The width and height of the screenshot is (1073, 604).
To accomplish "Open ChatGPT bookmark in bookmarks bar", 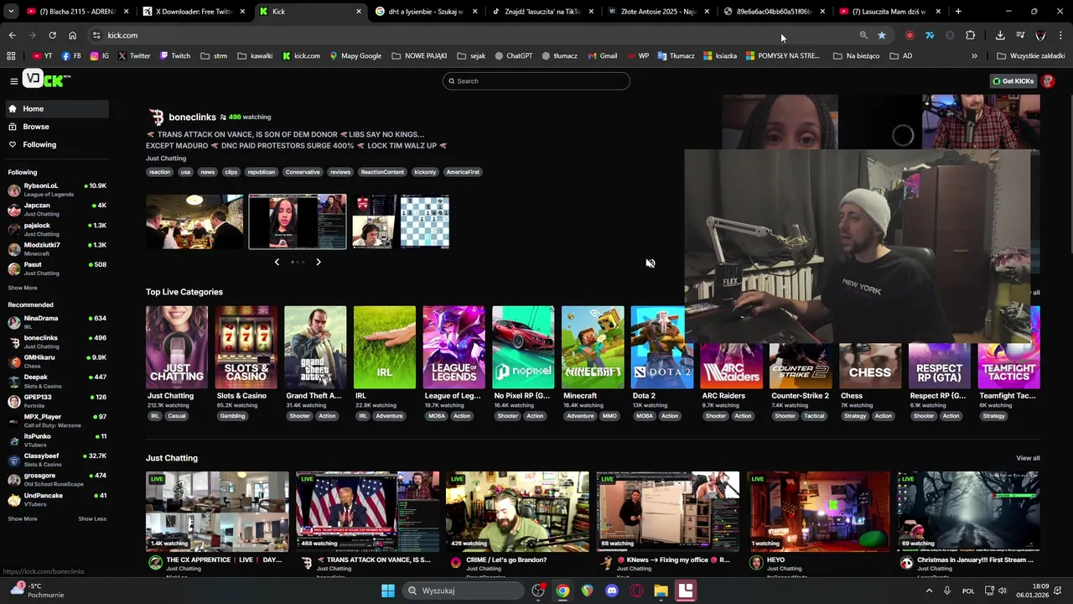I will (513, 55).
